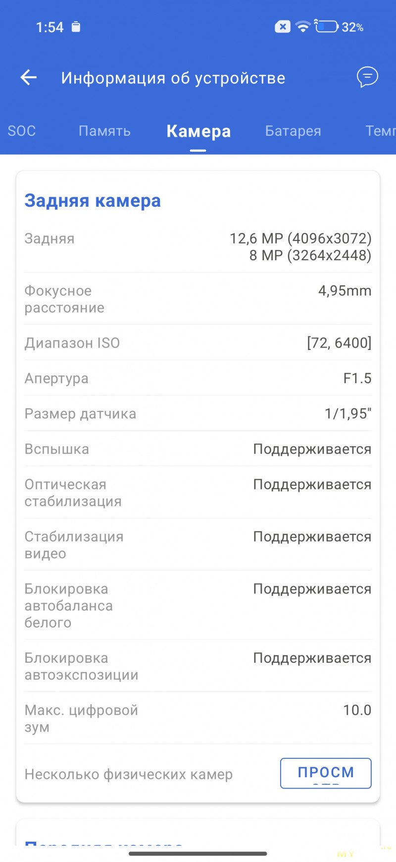Tap the back arrow icon
This screenshot has height=862, width=396.
[x=29, y=77]
